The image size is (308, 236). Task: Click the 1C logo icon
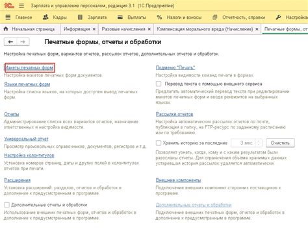pyautogui.click(x=9, y=5)
